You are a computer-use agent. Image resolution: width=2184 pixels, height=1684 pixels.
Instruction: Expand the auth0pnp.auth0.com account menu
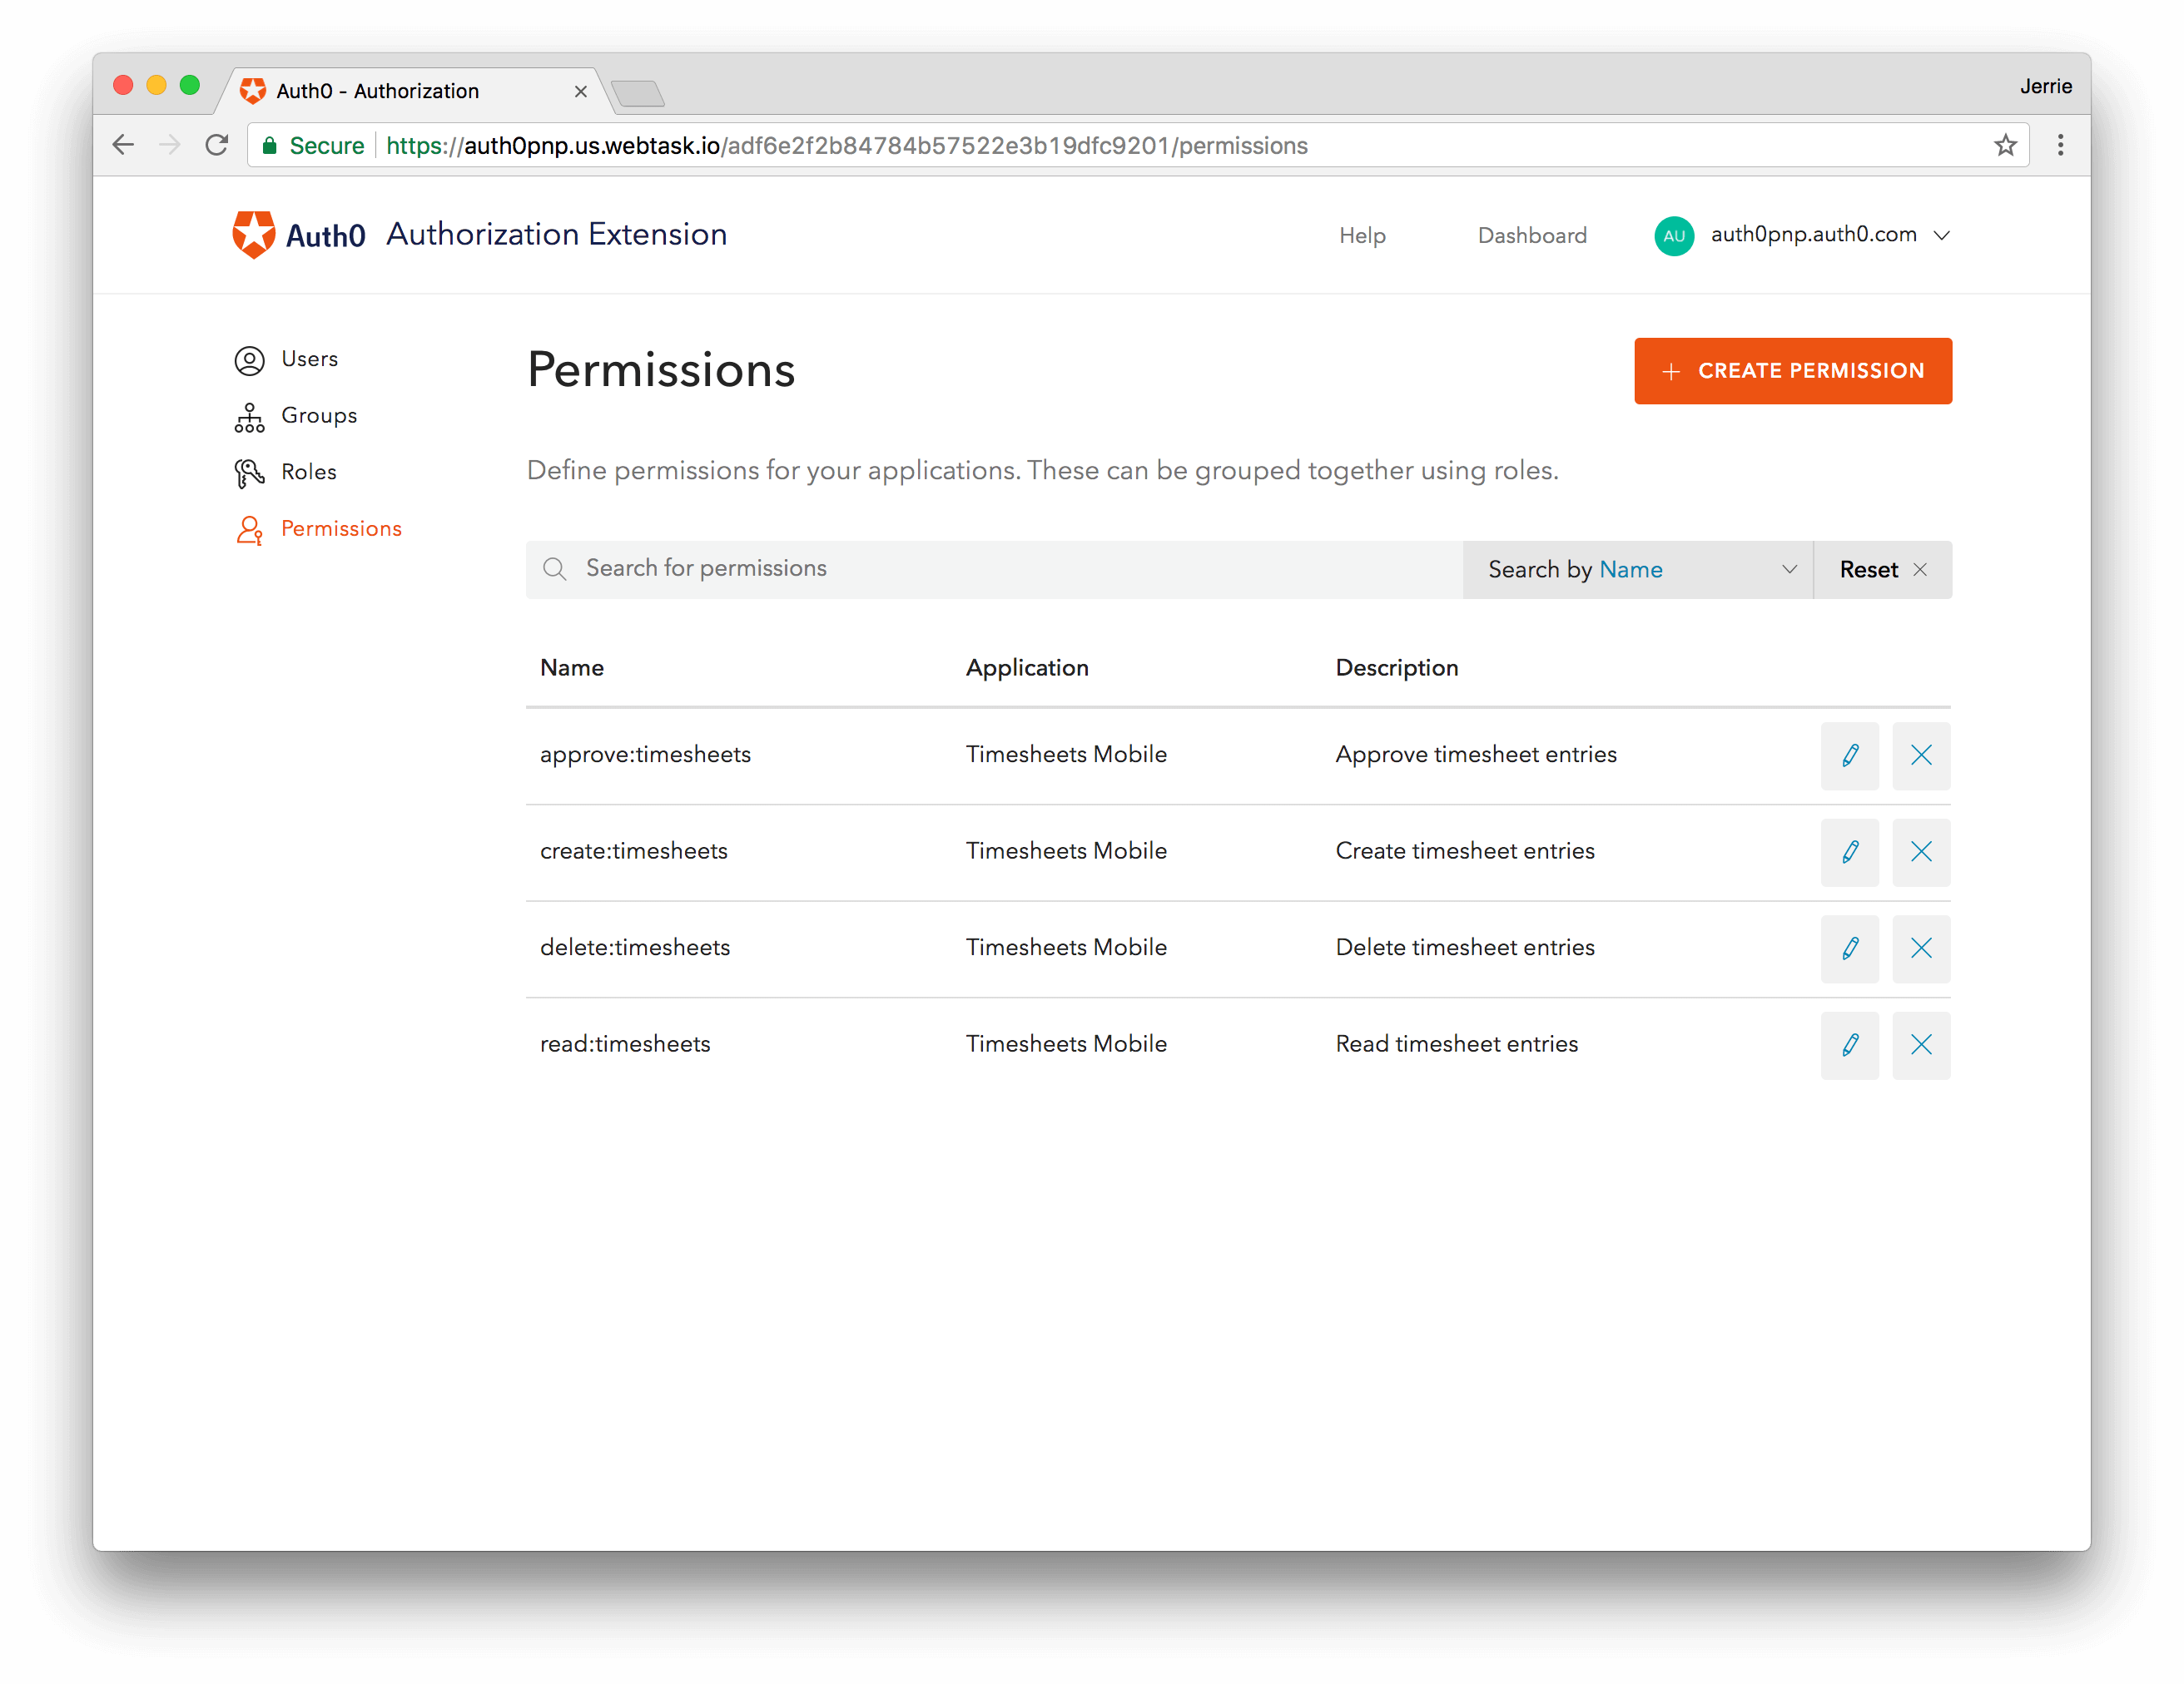[1940, 235]
